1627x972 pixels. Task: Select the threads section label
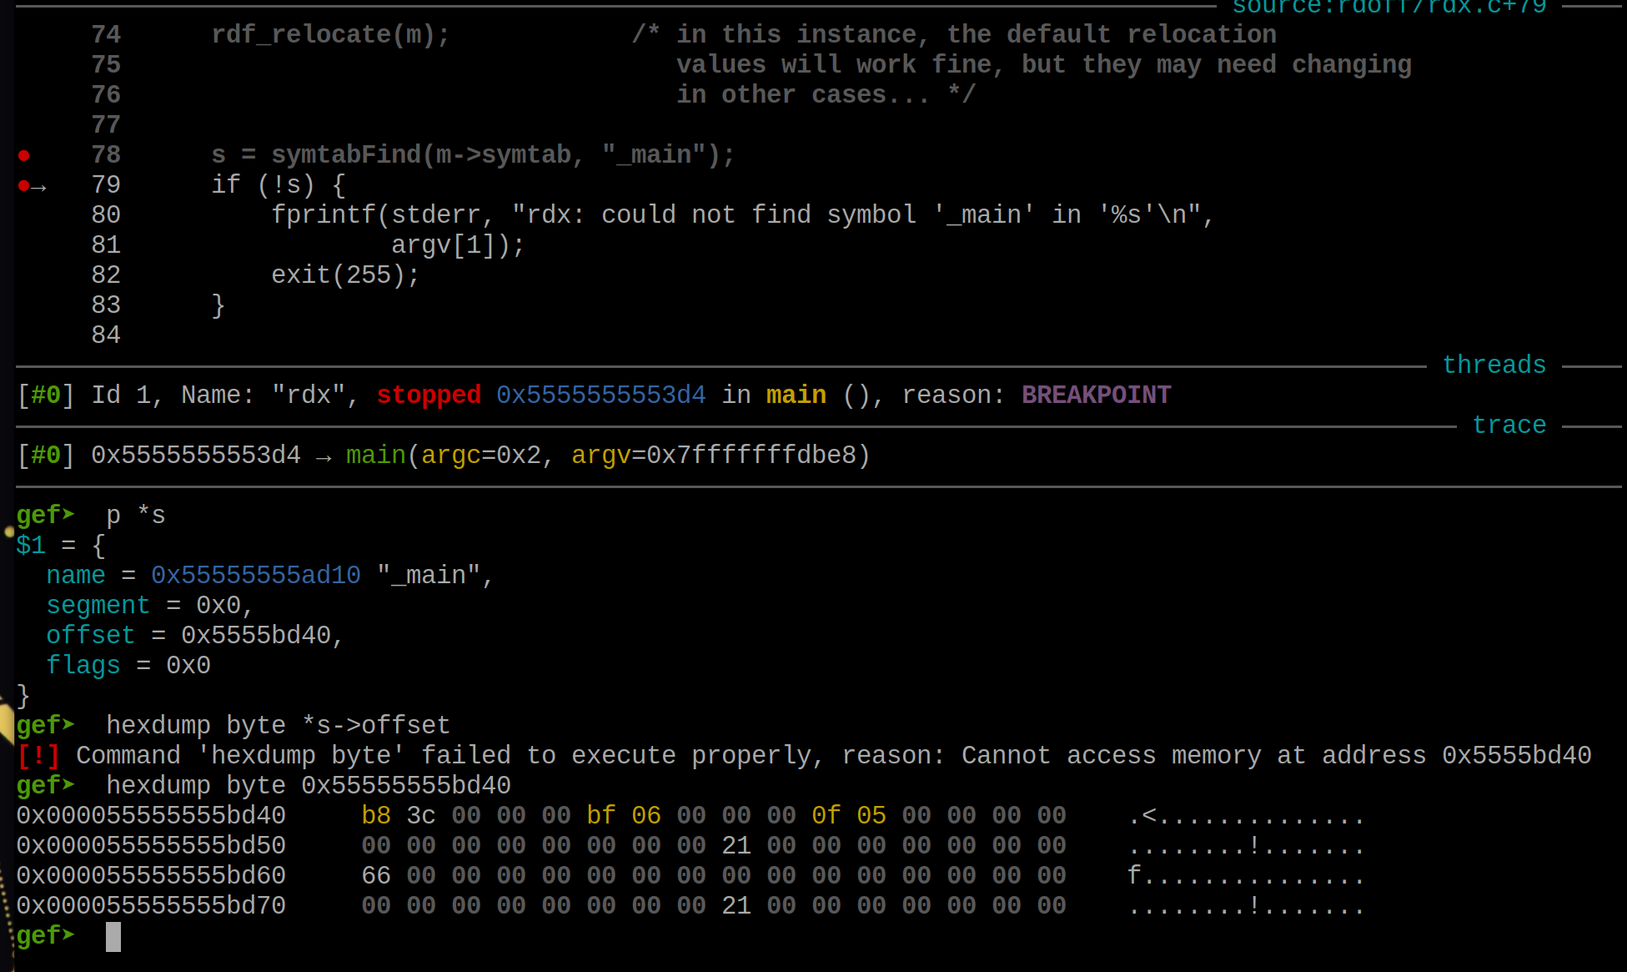click(1494, 365)
